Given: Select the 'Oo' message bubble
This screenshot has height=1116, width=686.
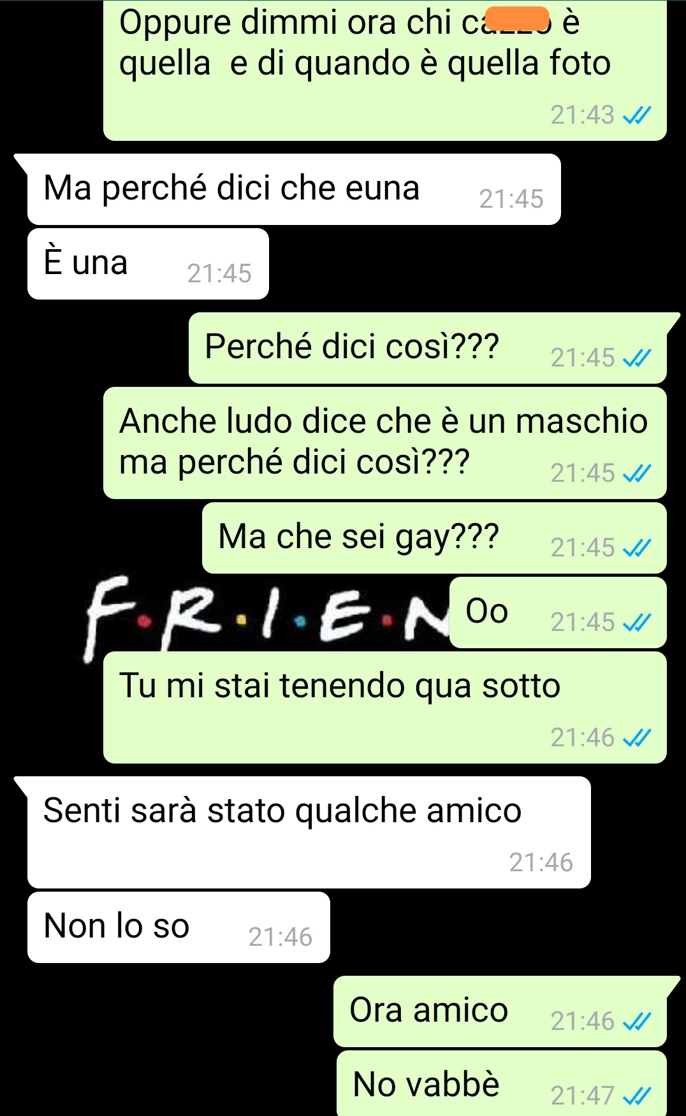Looking at the screenshot, I should pos(558,612).
